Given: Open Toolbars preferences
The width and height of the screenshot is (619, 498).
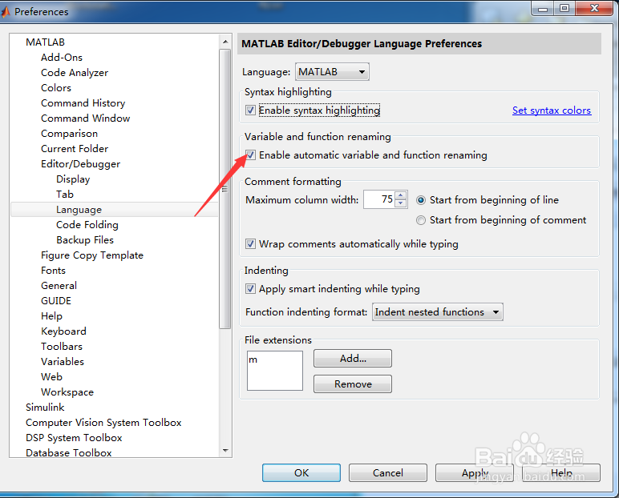Looking at the screenshot, I should pyautogui.click(x=62, y=346).
